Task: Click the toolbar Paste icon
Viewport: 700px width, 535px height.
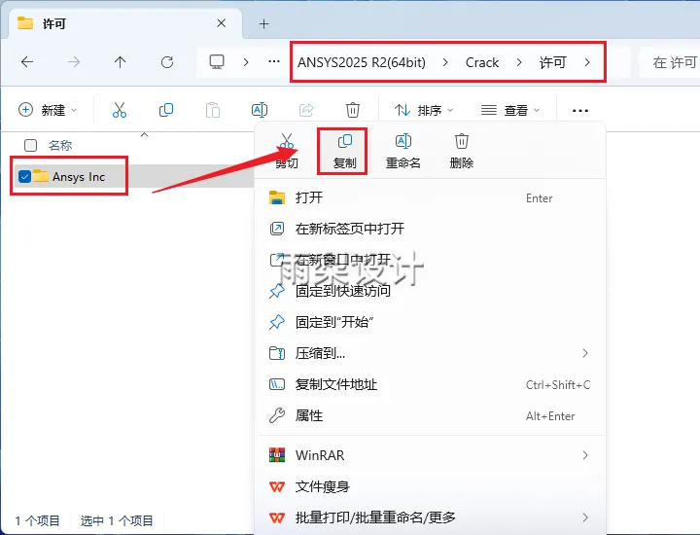Action: [213, 110]
